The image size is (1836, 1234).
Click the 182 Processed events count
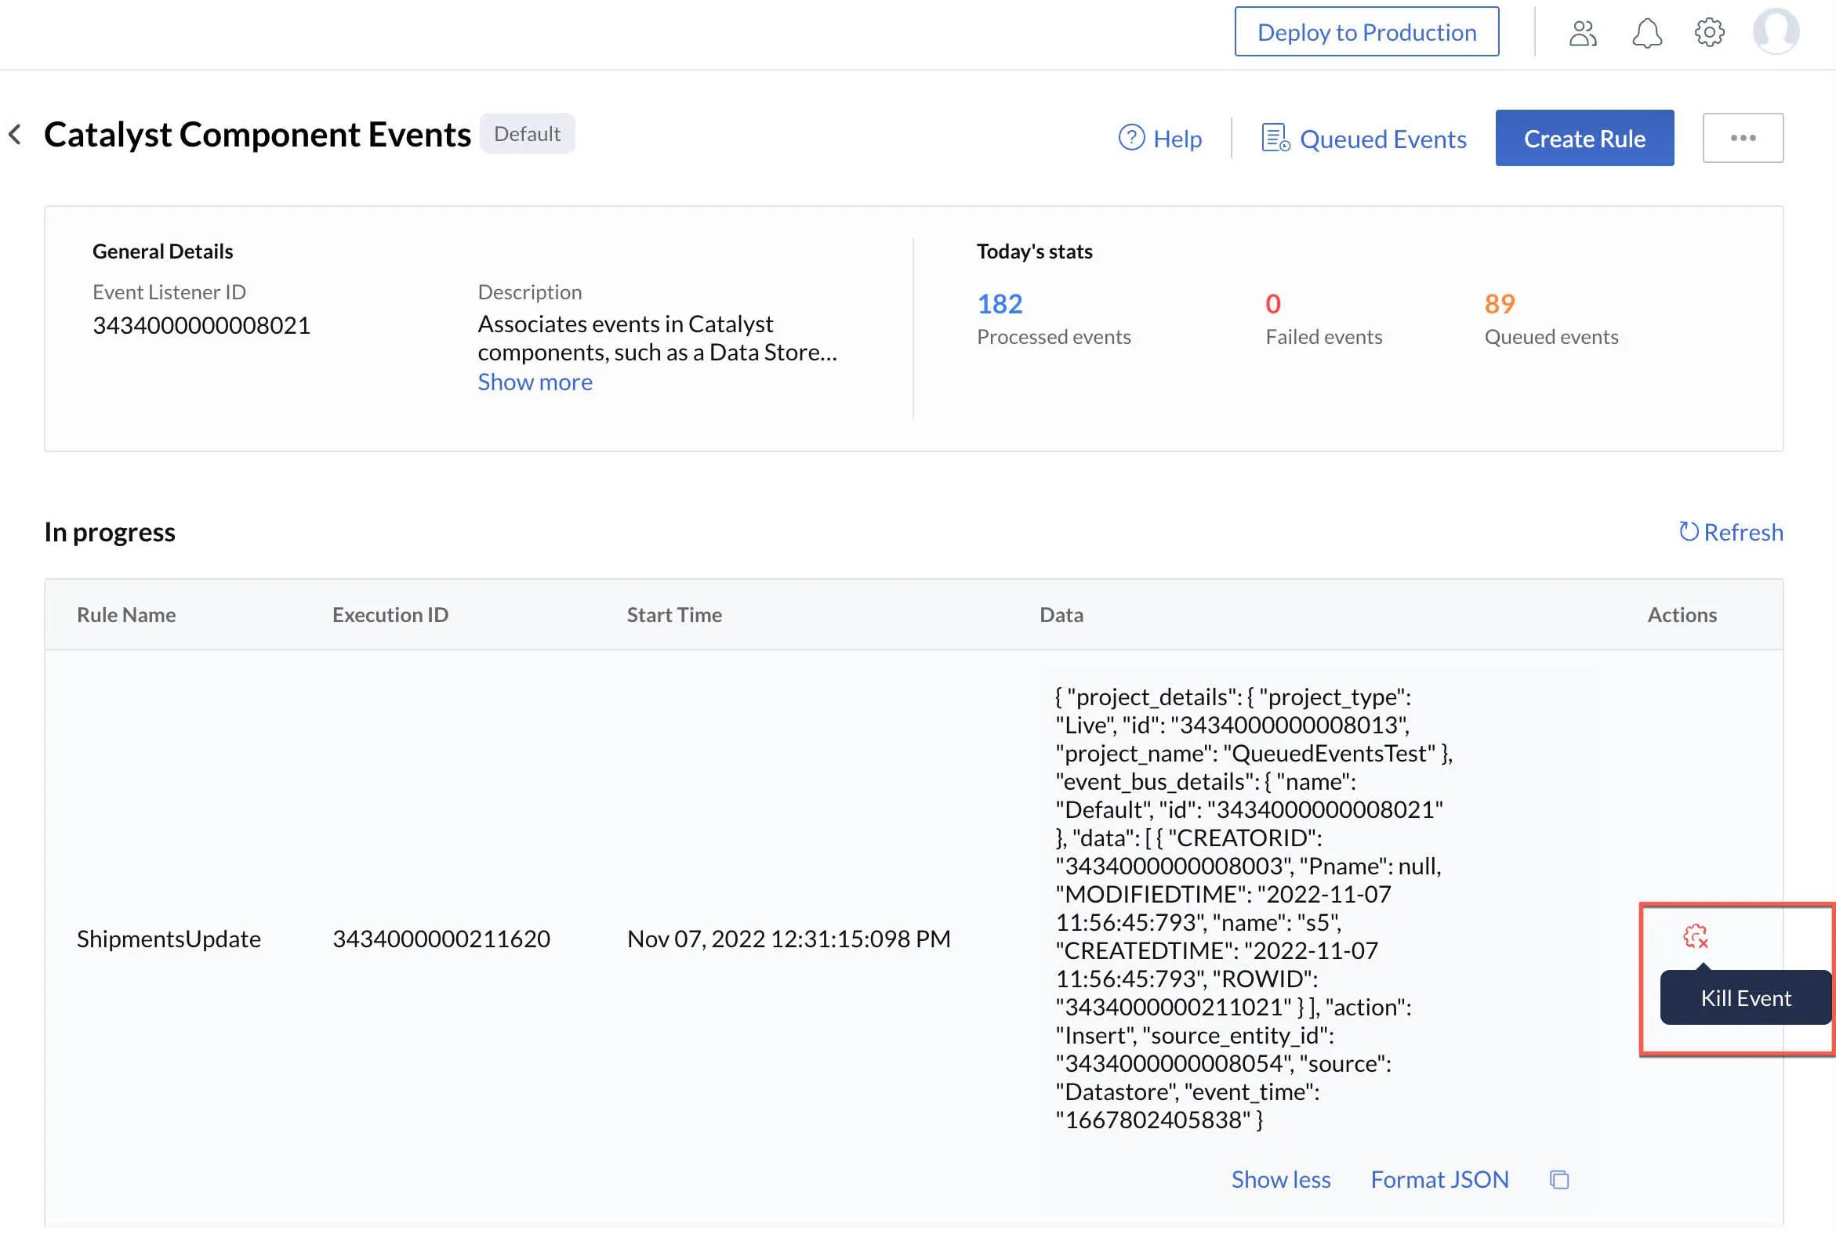(999, 304)
